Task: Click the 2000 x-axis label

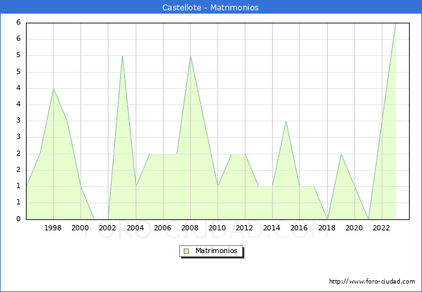Action: pyautogui.click(x=81, y=228)
